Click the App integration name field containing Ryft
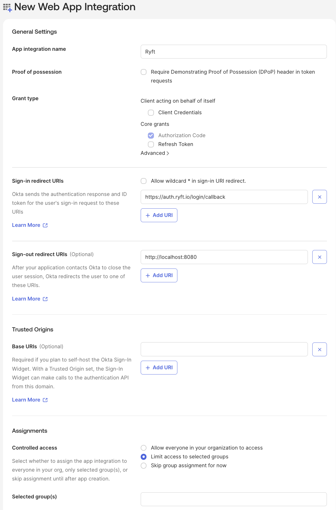Viewport: 336px width, 510px height. [x=234, y=52]
